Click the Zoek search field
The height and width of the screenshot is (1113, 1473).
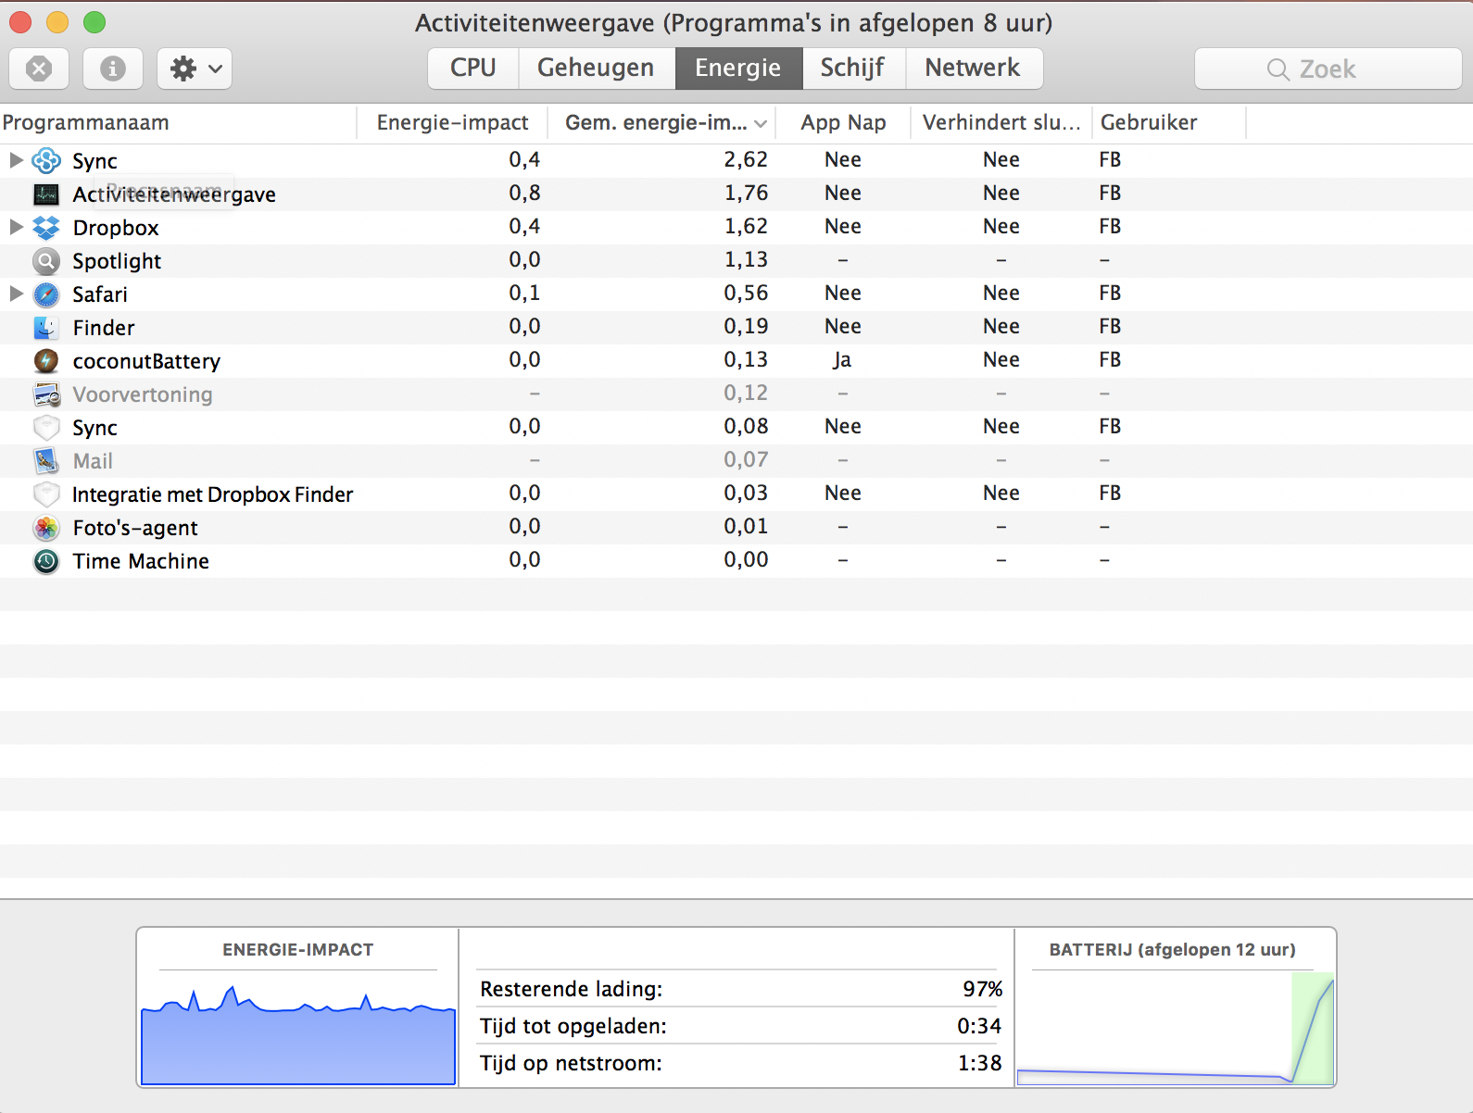point(1328,69)
